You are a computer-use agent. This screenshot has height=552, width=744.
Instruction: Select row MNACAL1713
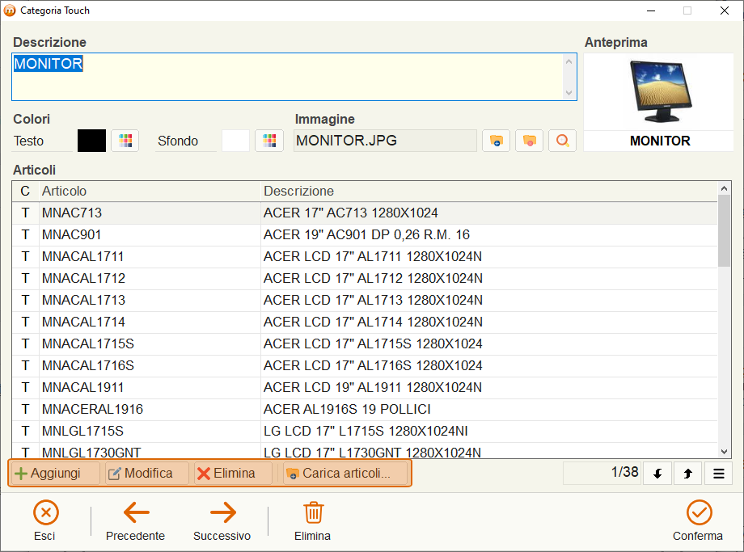pos(365,300)
